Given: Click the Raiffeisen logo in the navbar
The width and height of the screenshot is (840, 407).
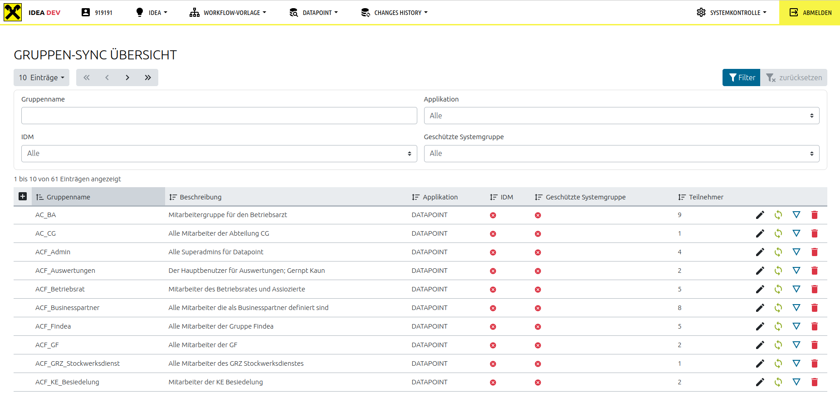Looking at the screenshot, I should [13, 12].
